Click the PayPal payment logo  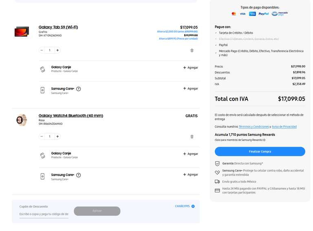264,14
